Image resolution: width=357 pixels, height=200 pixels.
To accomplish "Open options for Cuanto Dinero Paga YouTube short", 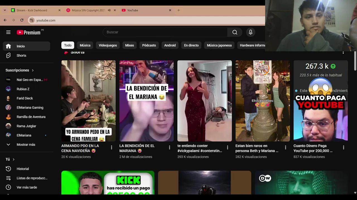I will click(x=344, y=147).
